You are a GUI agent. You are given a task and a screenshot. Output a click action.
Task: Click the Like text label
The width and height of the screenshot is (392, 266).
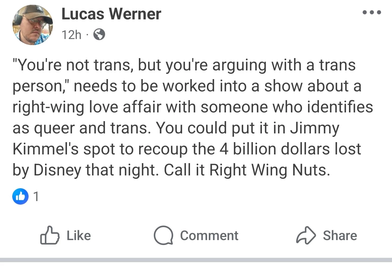click(x=79, y=235)
